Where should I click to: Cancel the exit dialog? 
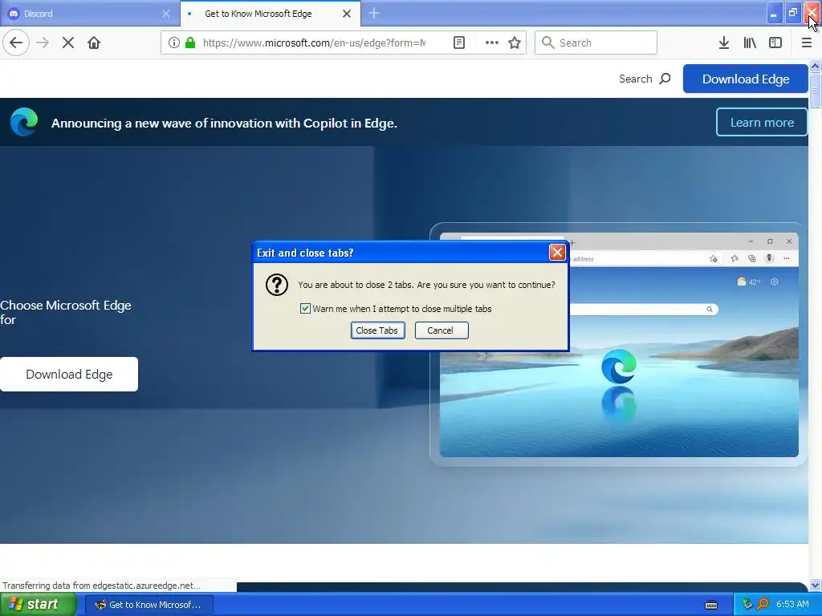coord(442,330)
